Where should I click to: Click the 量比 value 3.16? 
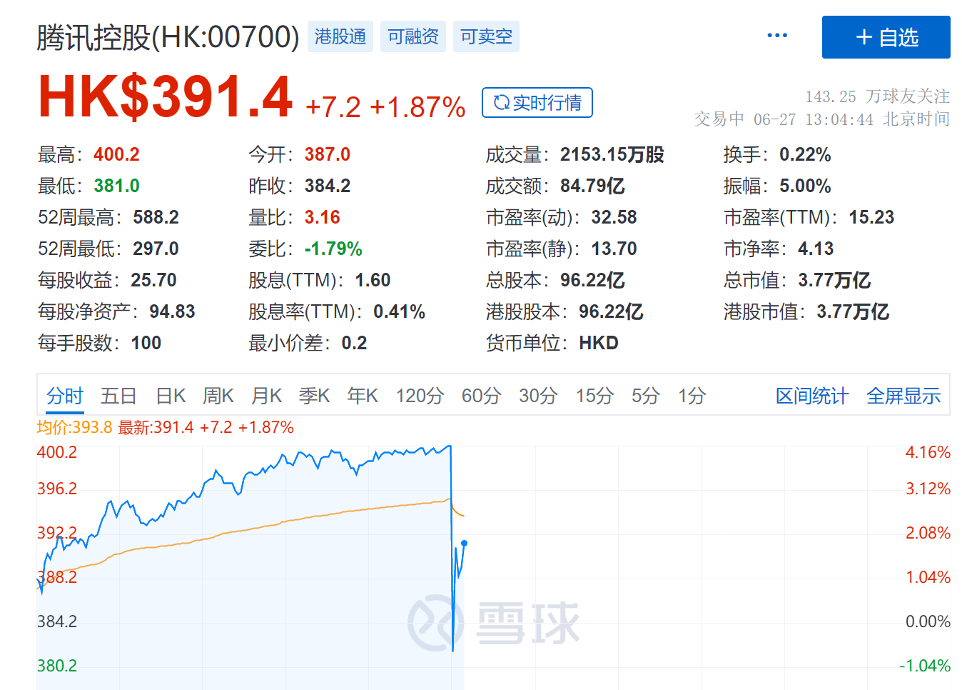pyautogui.click(x=323, y=217)
